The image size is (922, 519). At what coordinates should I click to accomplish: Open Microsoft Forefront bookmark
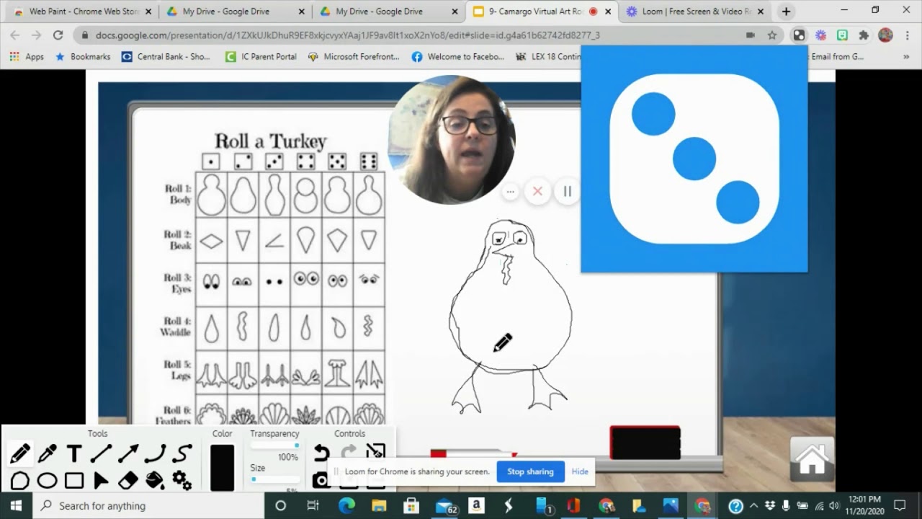pyautogui.click(x=353, y=56)
